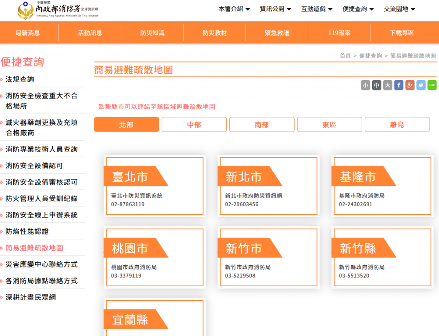Screen dimensions: 439x336
Task: Switch to the 離島 region tab
Action: [397, 125]
